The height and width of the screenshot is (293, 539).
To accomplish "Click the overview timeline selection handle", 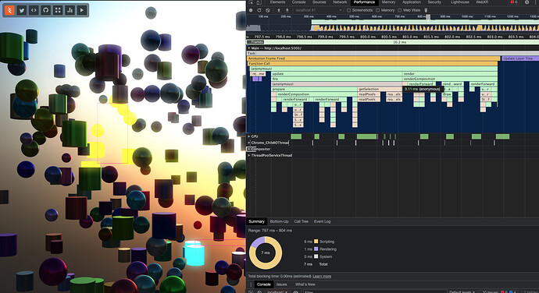I will point(428,17).
